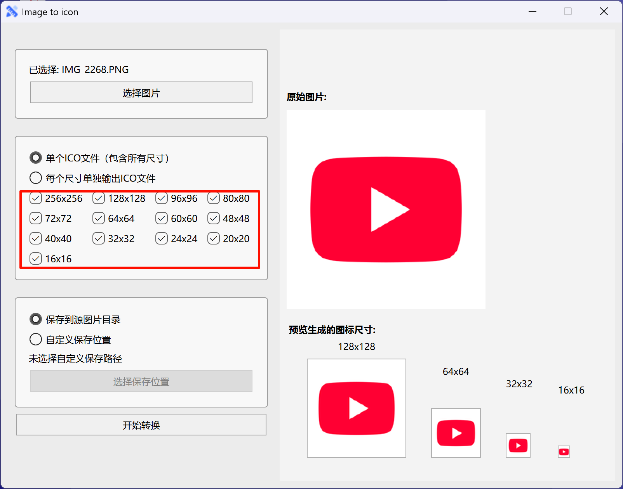Click the 原始图片: heading
This screenshot has width=623, height=489.
pos(307,97)
